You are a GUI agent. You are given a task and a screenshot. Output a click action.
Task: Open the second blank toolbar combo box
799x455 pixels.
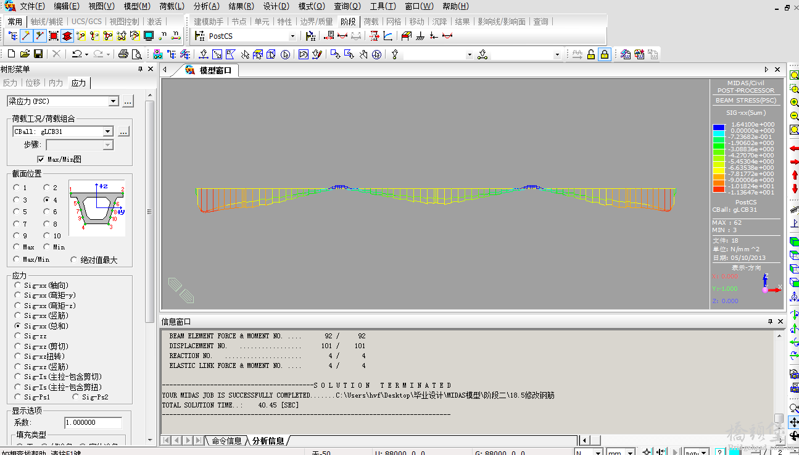pyautogui.click(x=557, y=54)
